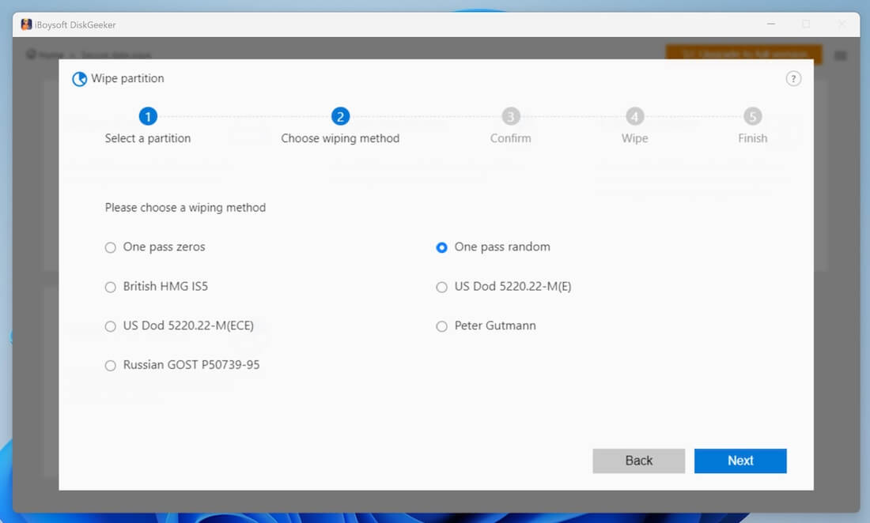Click step 5 Finish circle

click(x=752, y=116)
